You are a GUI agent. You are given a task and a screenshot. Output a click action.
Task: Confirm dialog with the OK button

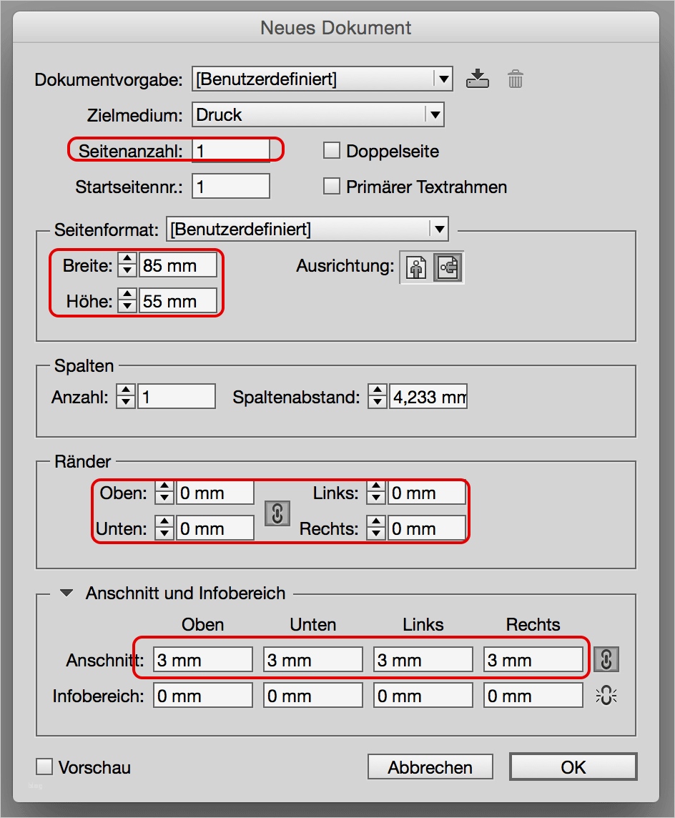(572, 766)
